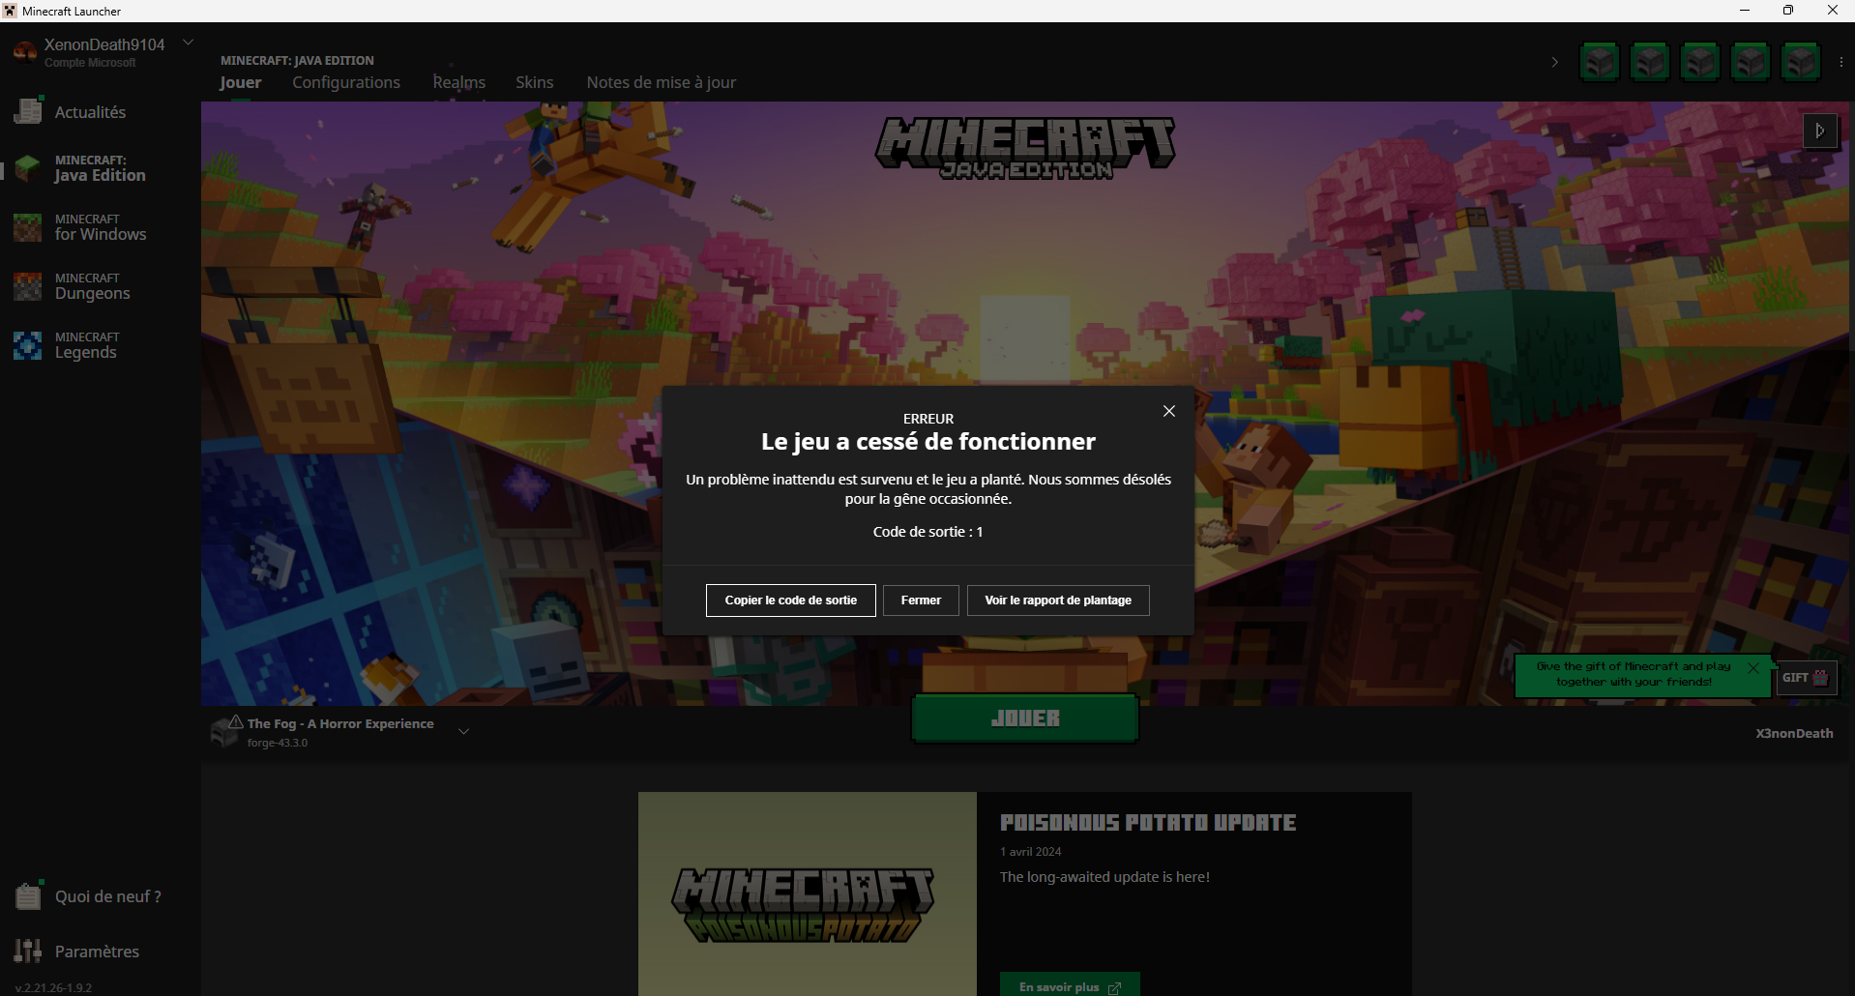Open 'Quoi de neuf ?' clipboard icon

(x=28, y=895)
